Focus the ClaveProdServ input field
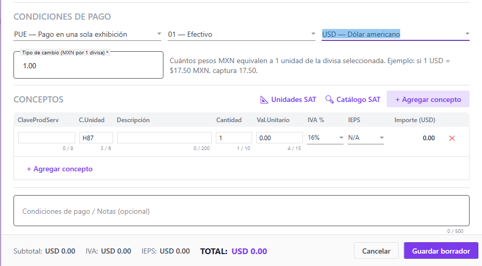The image size is (482, 266). (46, 138)
